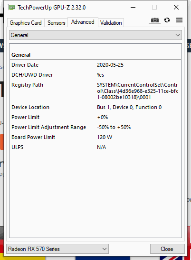
Task: Click the ULPS value N/A
Action: (102, 147)
